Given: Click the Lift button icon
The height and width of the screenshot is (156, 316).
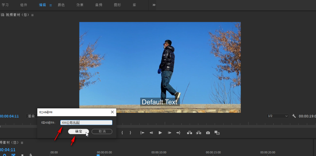Looking at the screenshot, I should (x=189, y=133).
